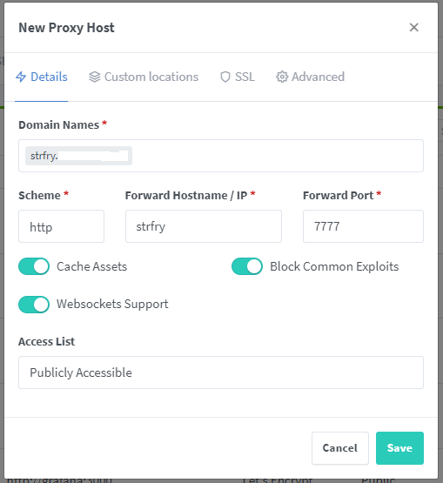Screen dimensions: 443x483
Task: Toggle Websockets Support off
Action: 34,305
